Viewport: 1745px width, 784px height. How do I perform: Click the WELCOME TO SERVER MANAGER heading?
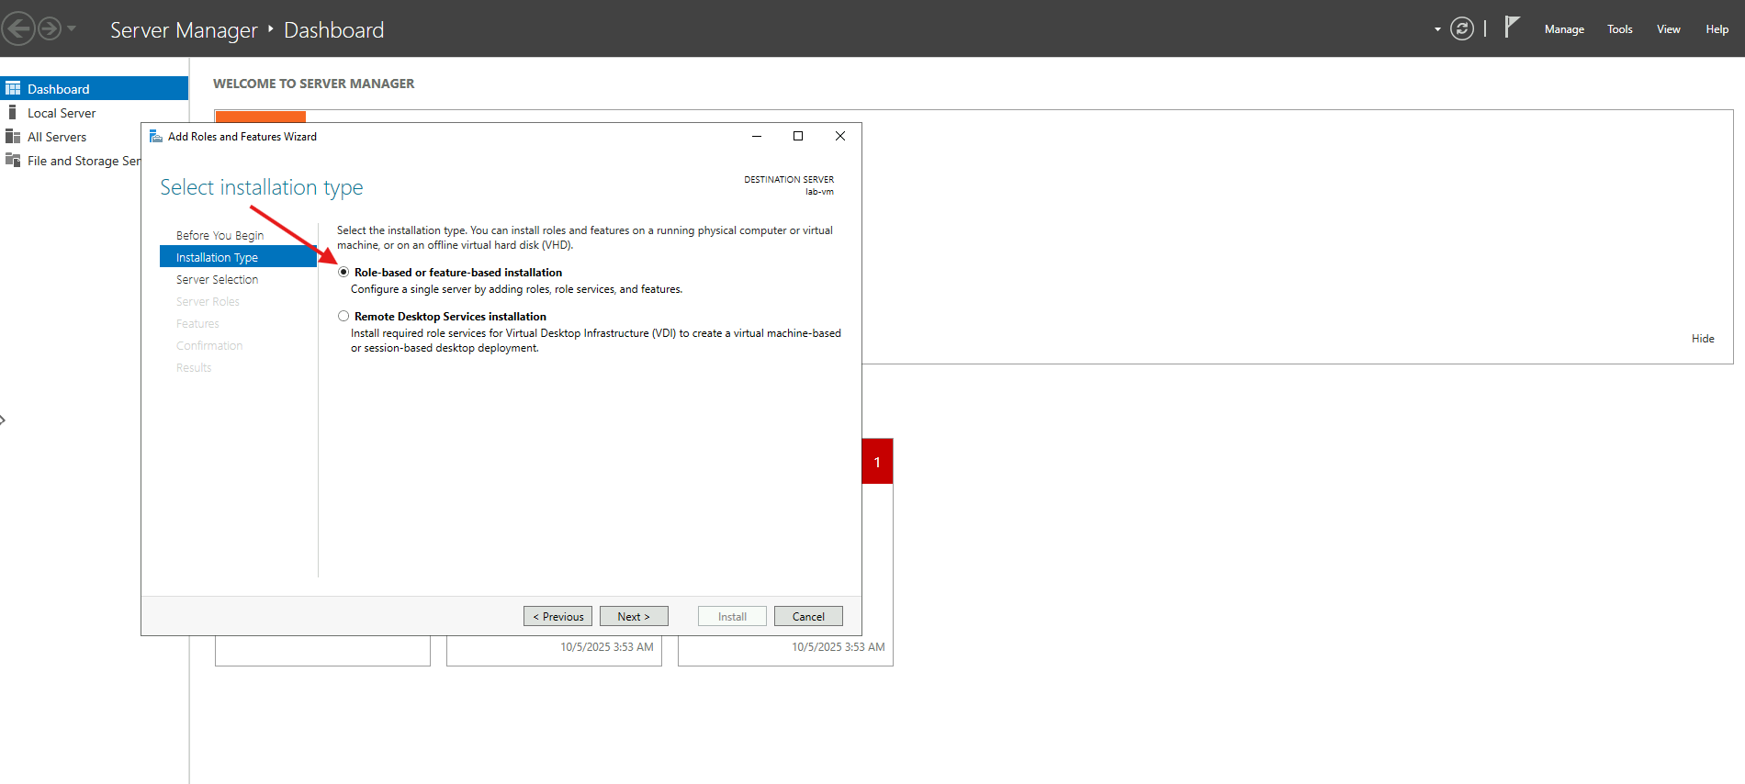tap(314, 84)
